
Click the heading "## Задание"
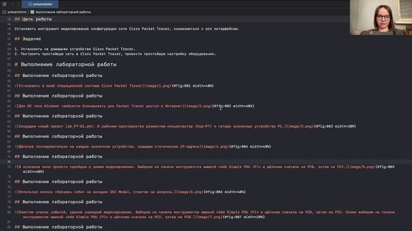click(28, 38)
